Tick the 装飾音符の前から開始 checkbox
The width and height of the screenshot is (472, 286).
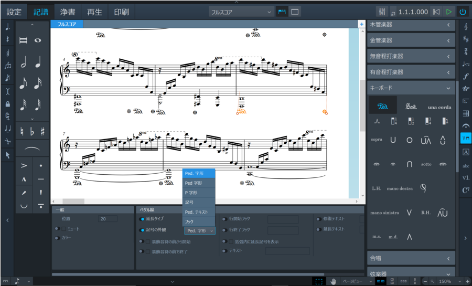(148, 241)
